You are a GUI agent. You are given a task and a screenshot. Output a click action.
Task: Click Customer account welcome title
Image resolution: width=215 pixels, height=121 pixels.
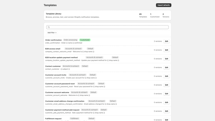coord(57,92)
